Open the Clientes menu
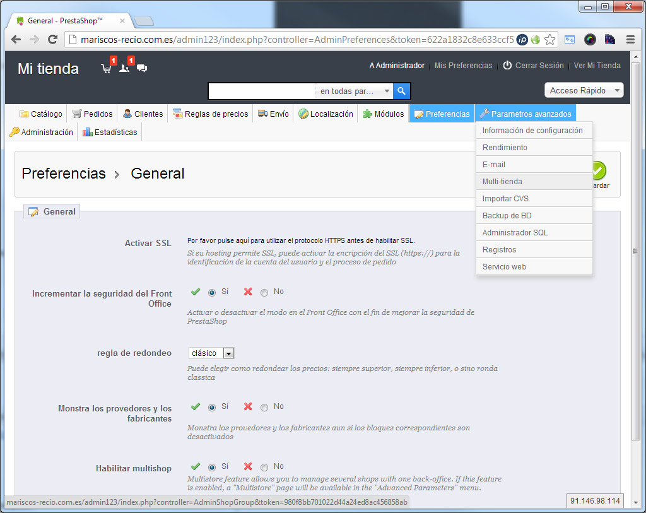 click(143, 114)
